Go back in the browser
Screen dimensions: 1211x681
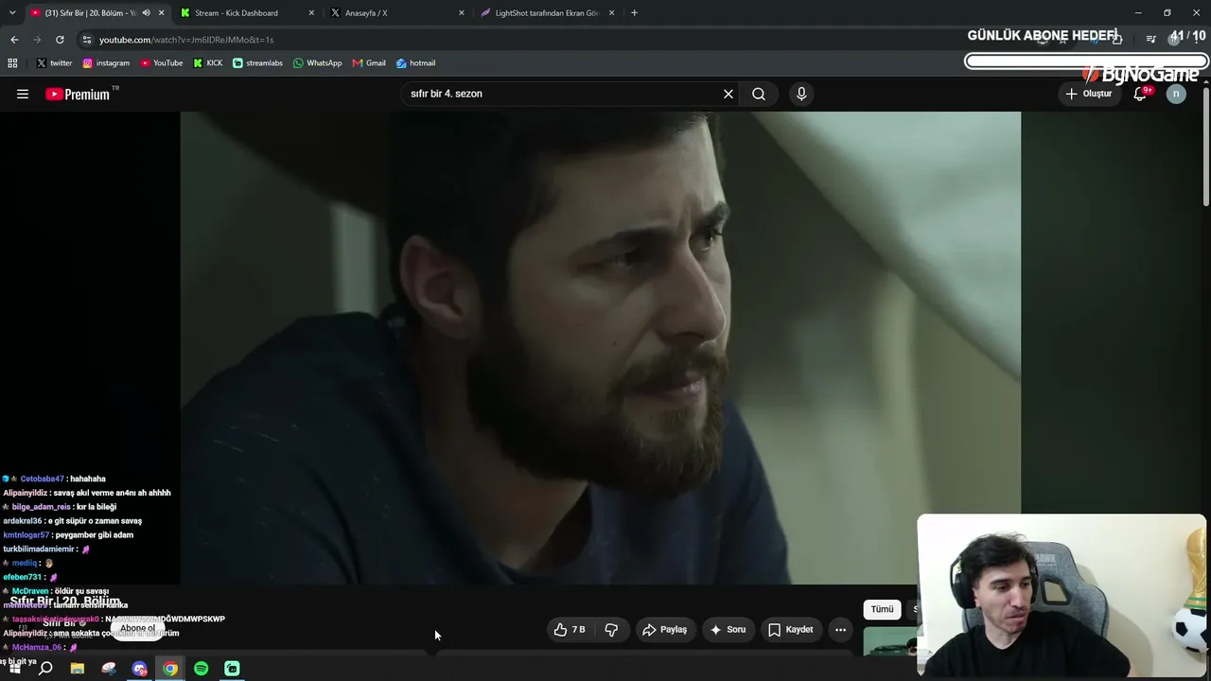pos(14,40)
